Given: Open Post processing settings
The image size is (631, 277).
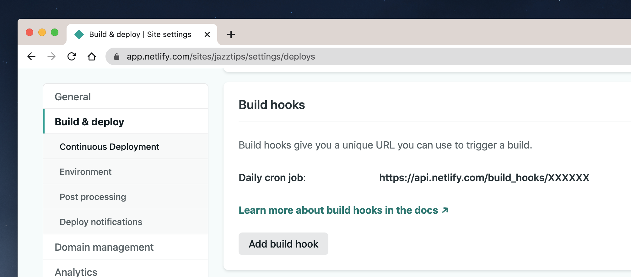Looking at the screenshot, I should 126,197.
